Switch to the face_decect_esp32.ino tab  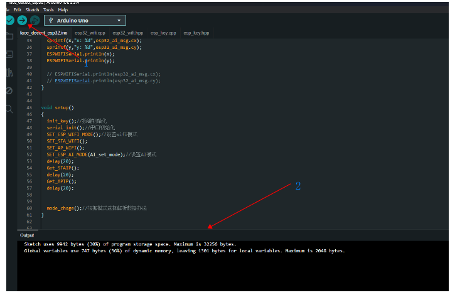click(x=44, y=33)
